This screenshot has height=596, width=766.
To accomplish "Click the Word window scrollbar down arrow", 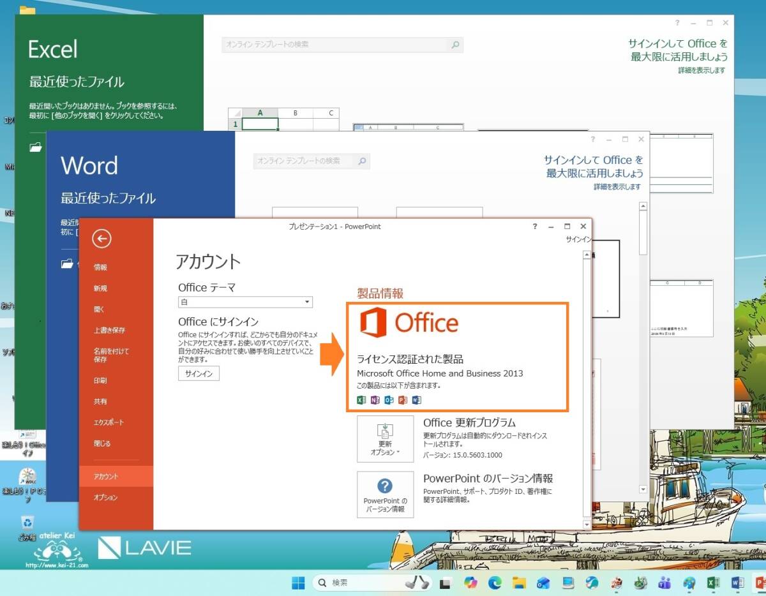I will (x=643, y=489).
